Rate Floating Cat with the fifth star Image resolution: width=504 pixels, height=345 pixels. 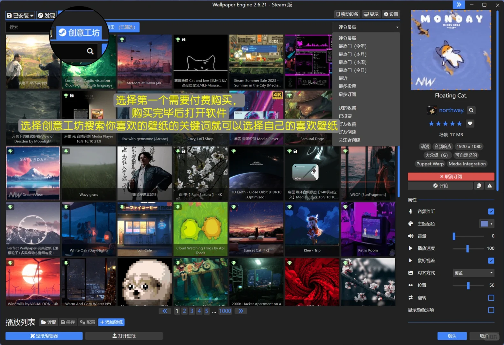tap(460, 124)
